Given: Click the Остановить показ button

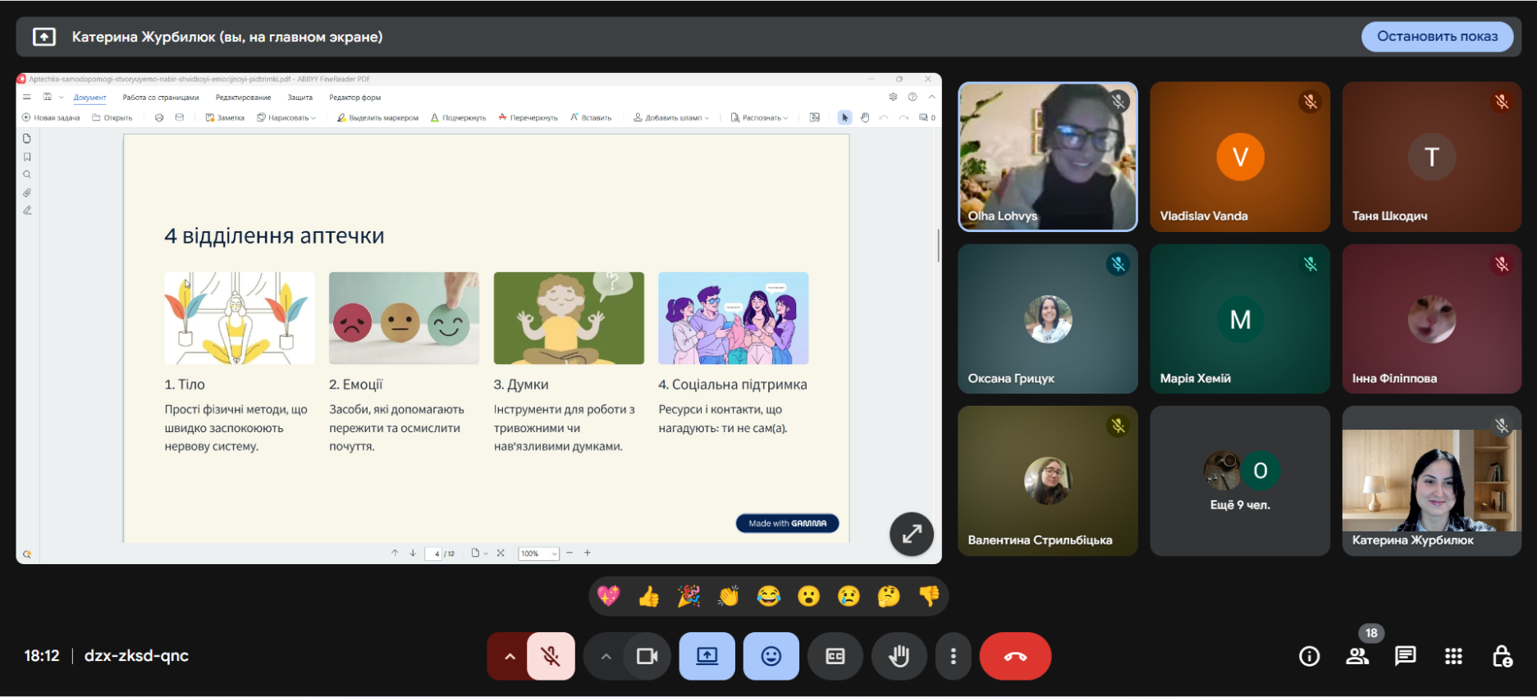Looking at the screenshot, I should coord(1437,37).
